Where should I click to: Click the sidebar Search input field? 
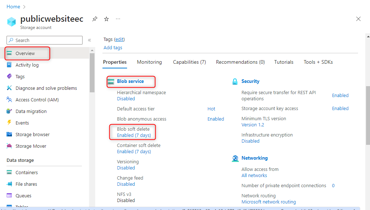(47, 40)
